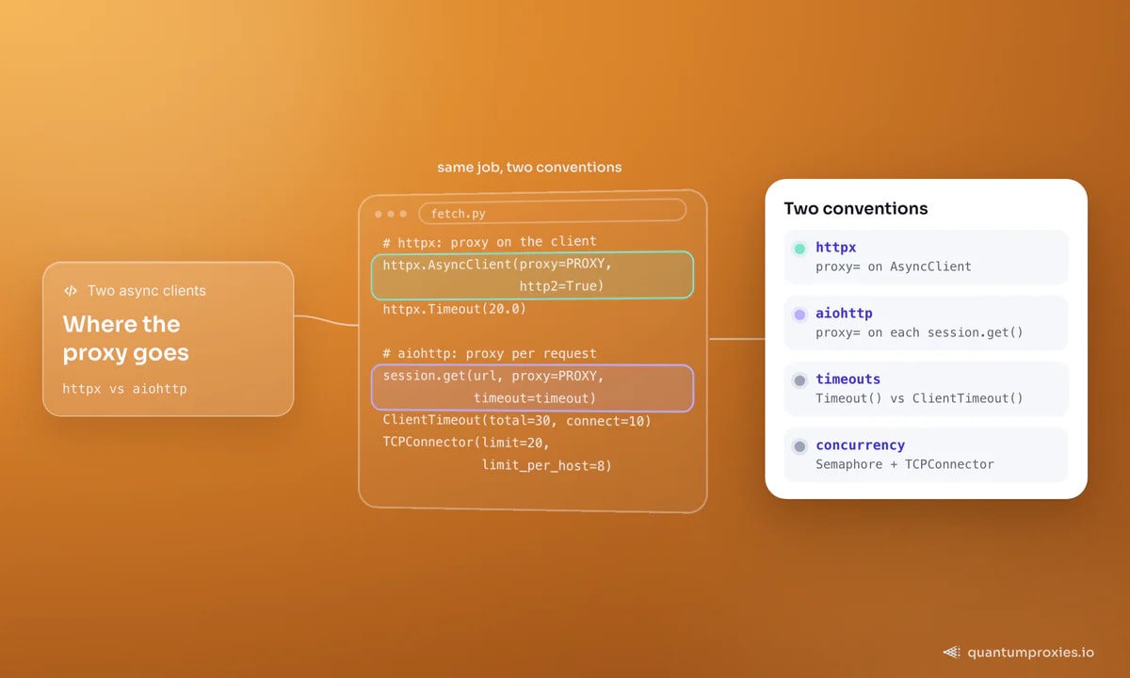Click the text 'Timeout() vs ClientTimeout()'
This screenshot has height=678, width=1130.
pyautogui.click(x=919, y=398)
